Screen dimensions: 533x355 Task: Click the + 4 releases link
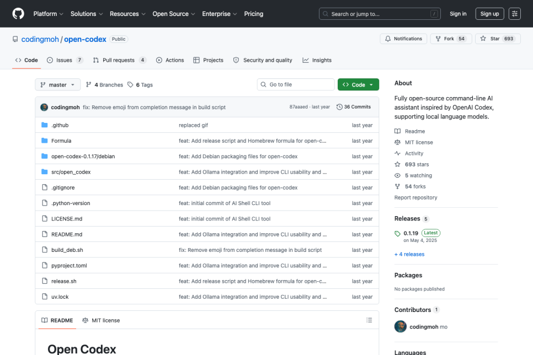click(x=409, y=254)
